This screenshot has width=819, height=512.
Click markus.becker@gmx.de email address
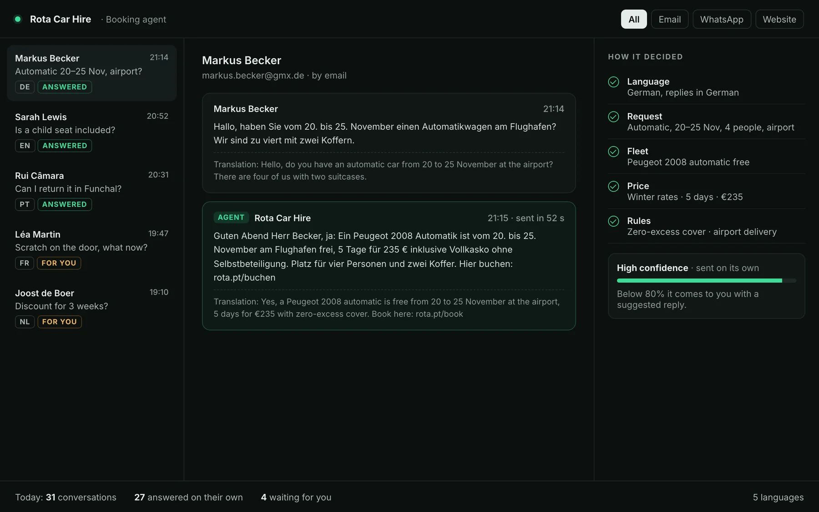click(x=253, y=76)
